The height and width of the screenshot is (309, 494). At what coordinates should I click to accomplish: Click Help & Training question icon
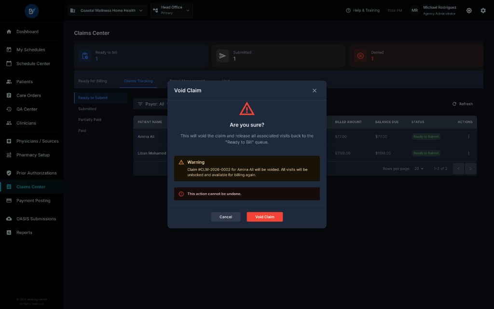tap(348, 11)
